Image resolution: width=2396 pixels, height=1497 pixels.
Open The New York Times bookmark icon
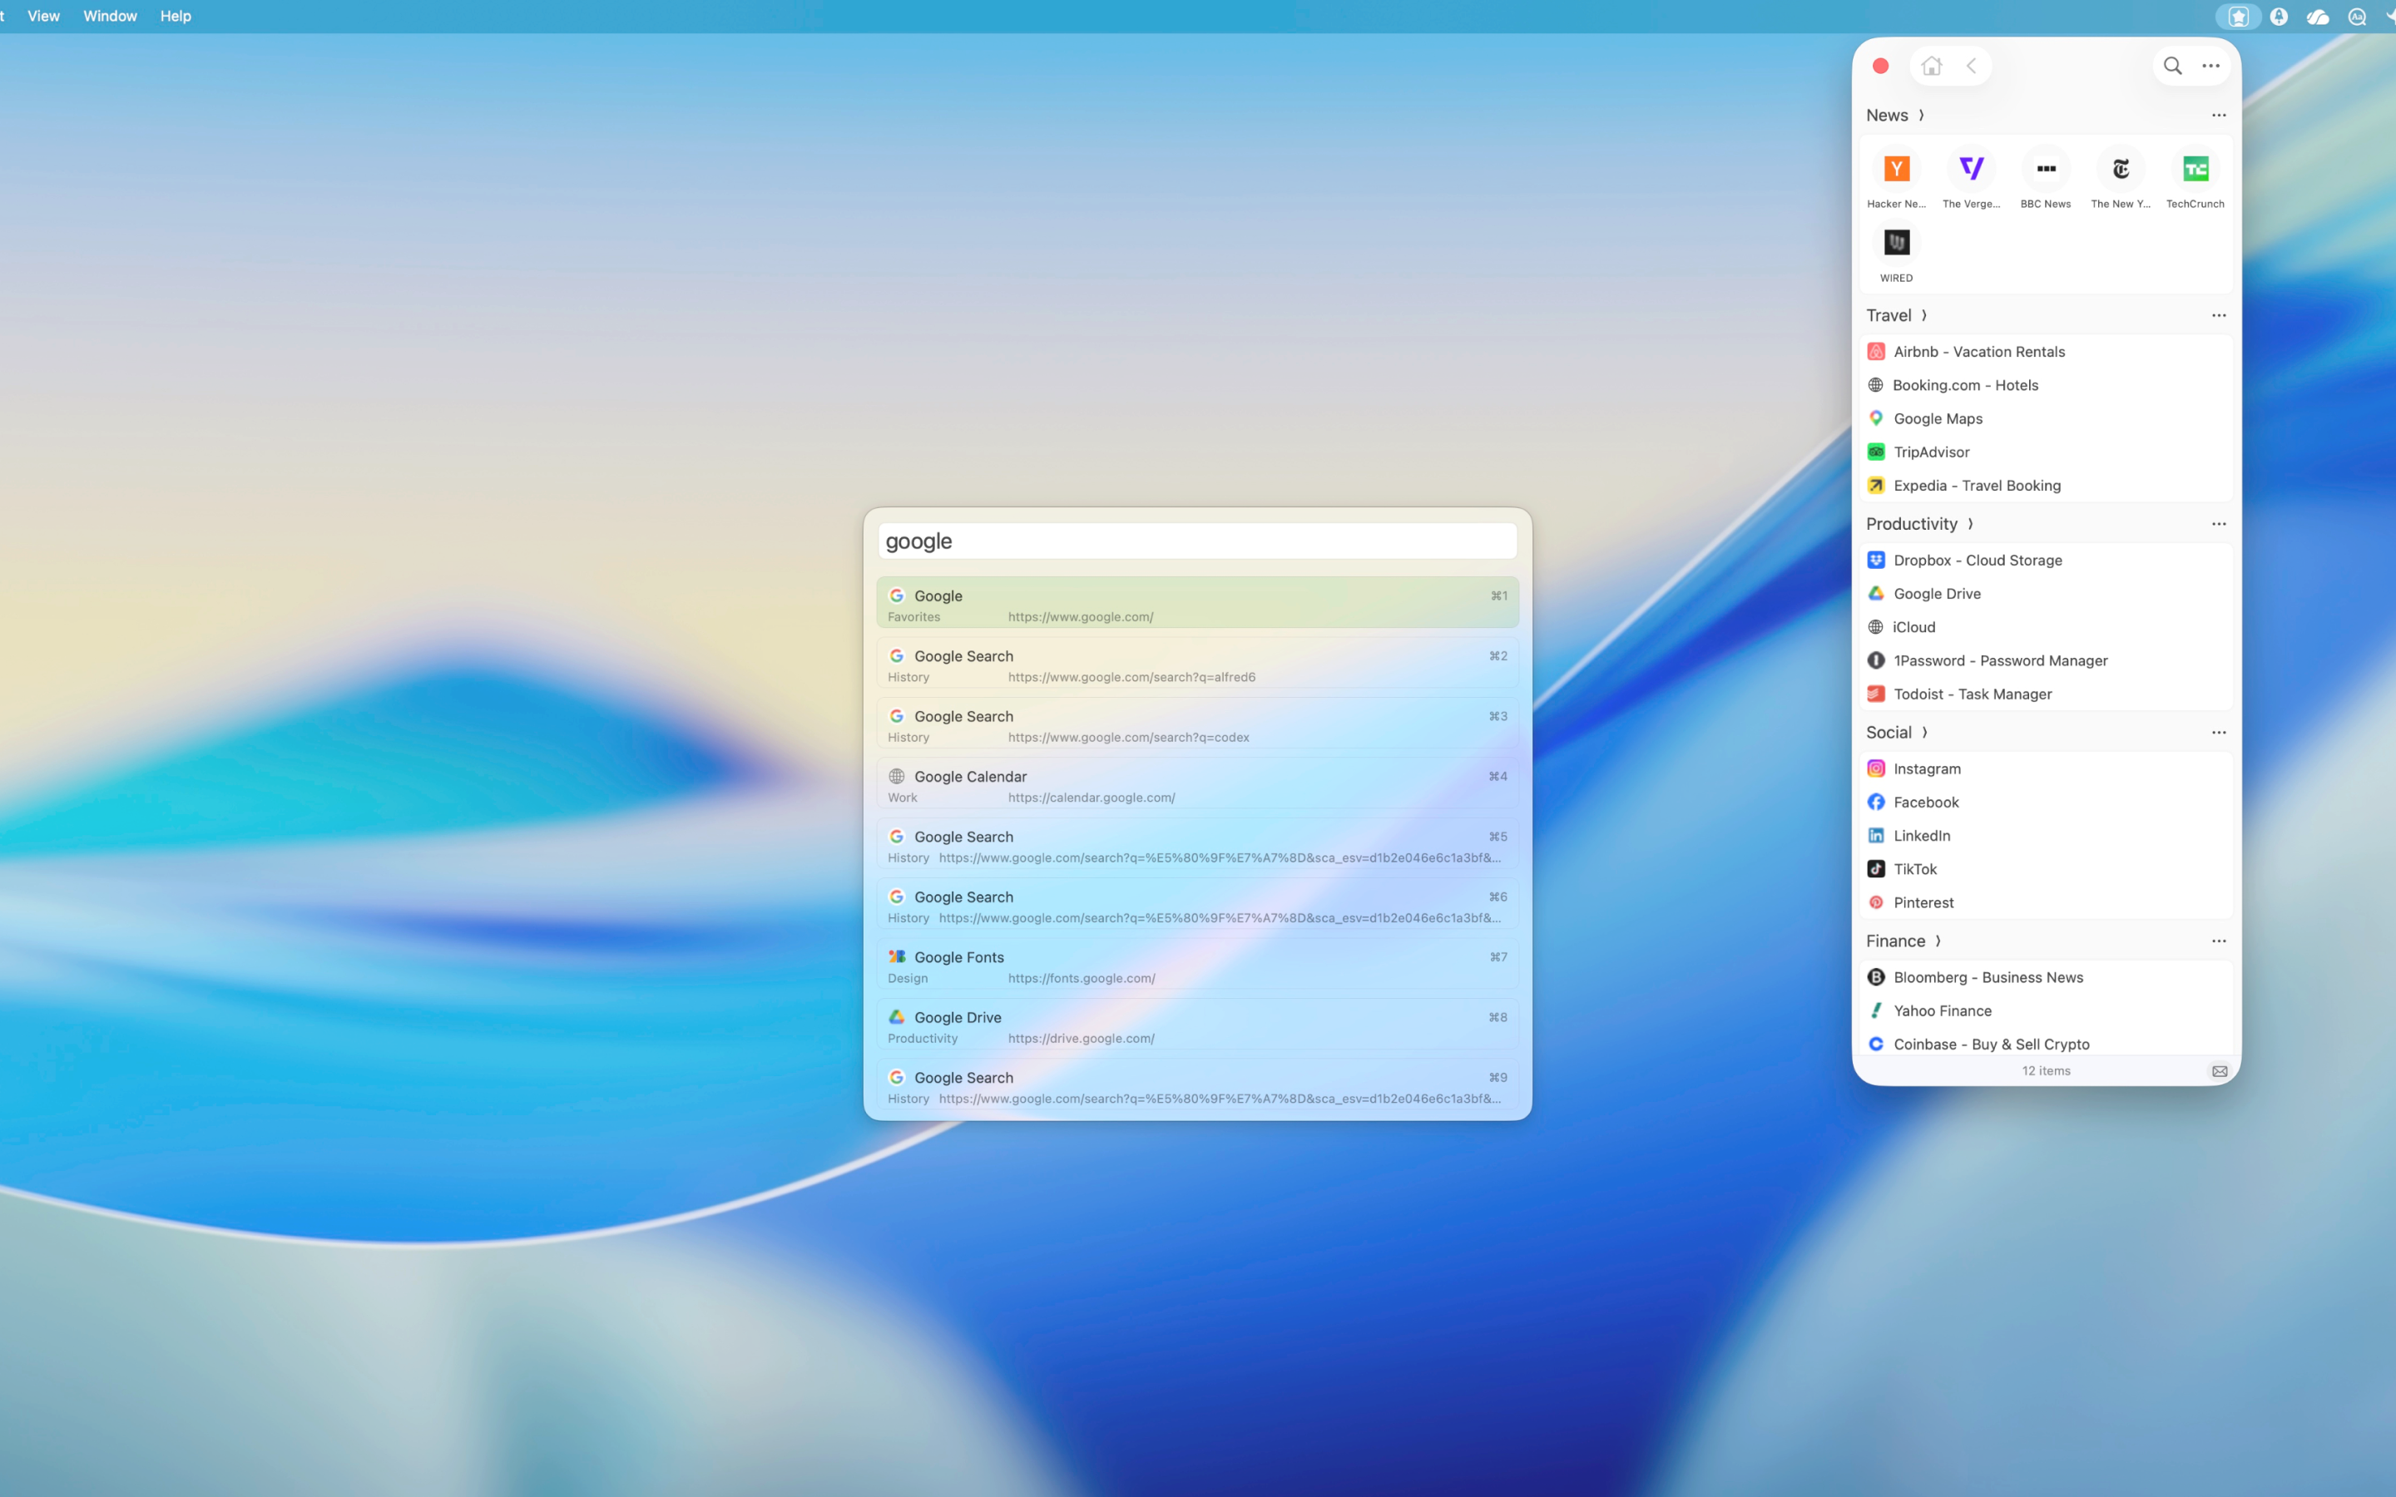(2121, 170)
